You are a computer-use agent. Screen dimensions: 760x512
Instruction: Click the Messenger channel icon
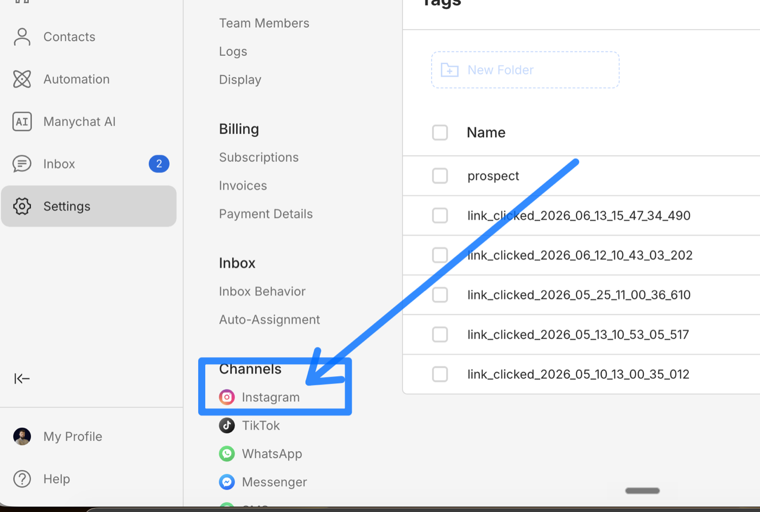(227, 482)
